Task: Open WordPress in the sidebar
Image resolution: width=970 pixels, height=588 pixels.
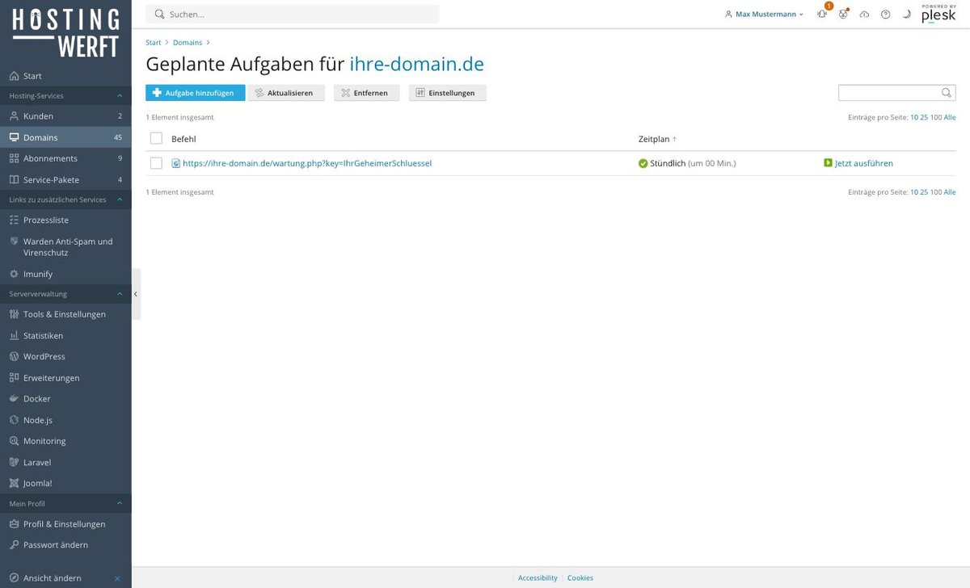Action: pyautogui.click(x=65, y=356)
